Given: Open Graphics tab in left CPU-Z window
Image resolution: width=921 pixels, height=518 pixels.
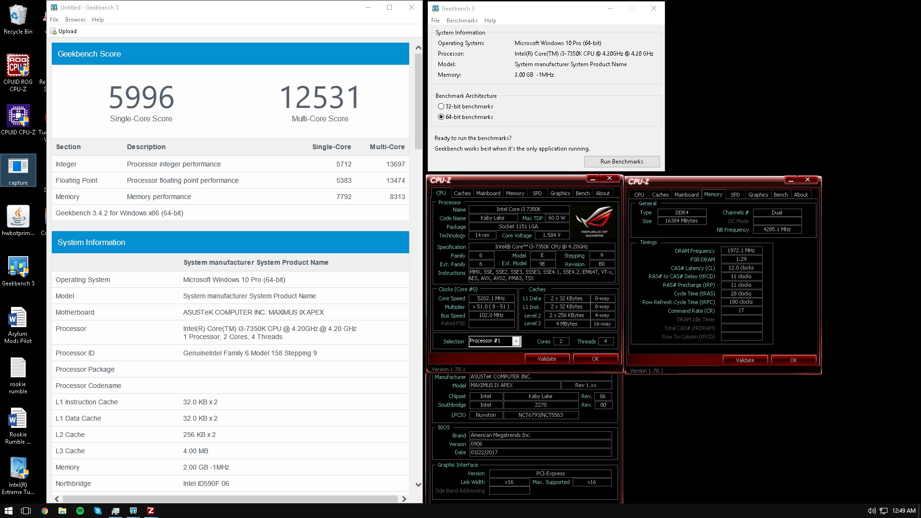Looking at the screenshot, I should [560, 193].
